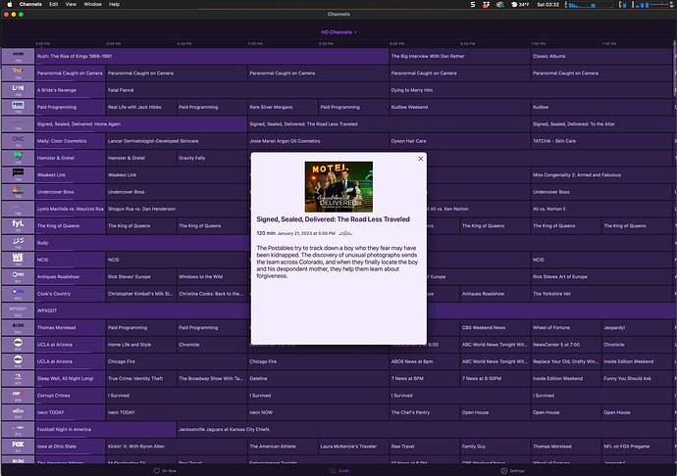This screenshot has height=476, width=677.
Task: Select the necn channel logo
Action: (x=18, y=411)
